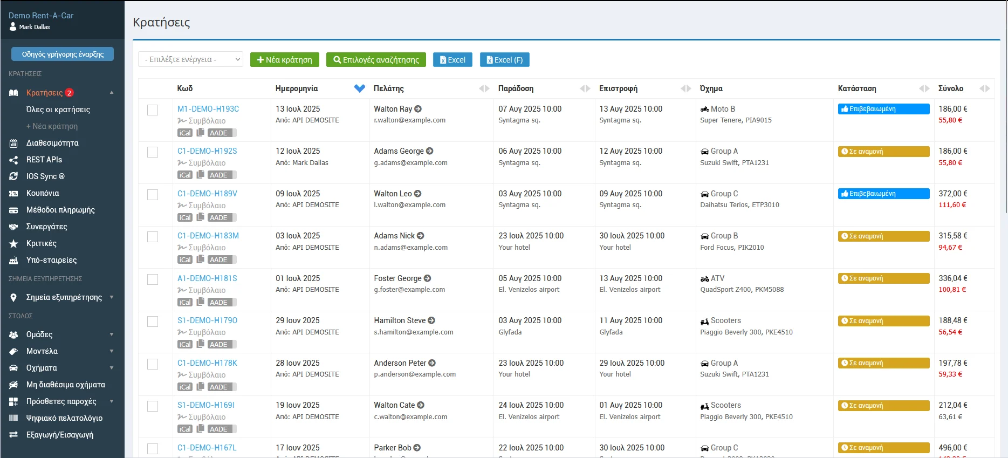This screenshot has height=458, width=1008.
Task: Open booking link A1-DEMO-H181S
Action: [x=207, y=278]
